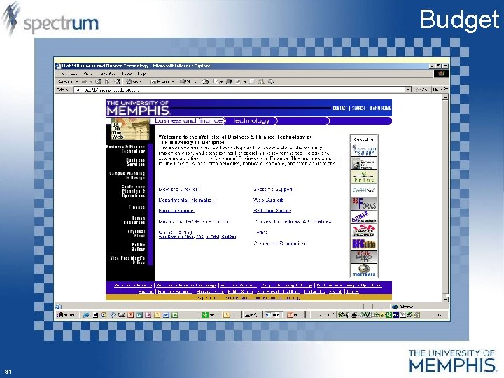Open the Tools menu
This screenshot has height=378, width=504.
[127, 73]
